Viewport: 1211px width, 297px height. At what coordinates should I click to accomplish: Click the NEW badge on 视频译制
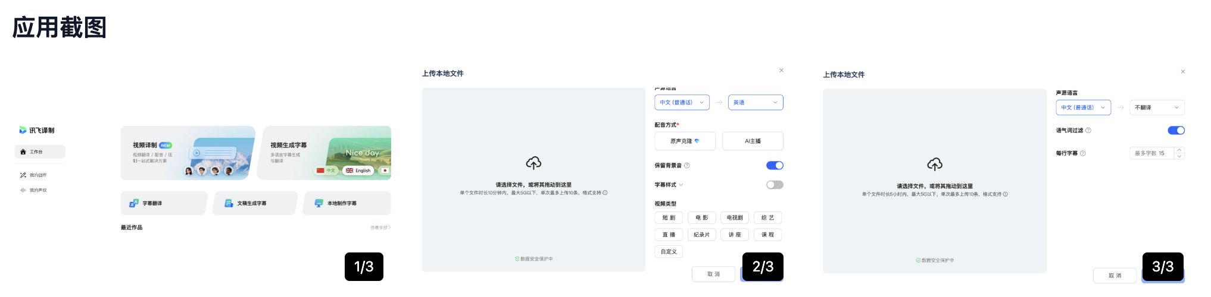tap(166, 146)
